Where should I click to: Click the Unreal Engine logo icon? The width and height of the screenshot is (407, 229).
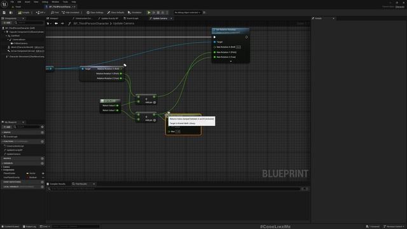[4, 4]
